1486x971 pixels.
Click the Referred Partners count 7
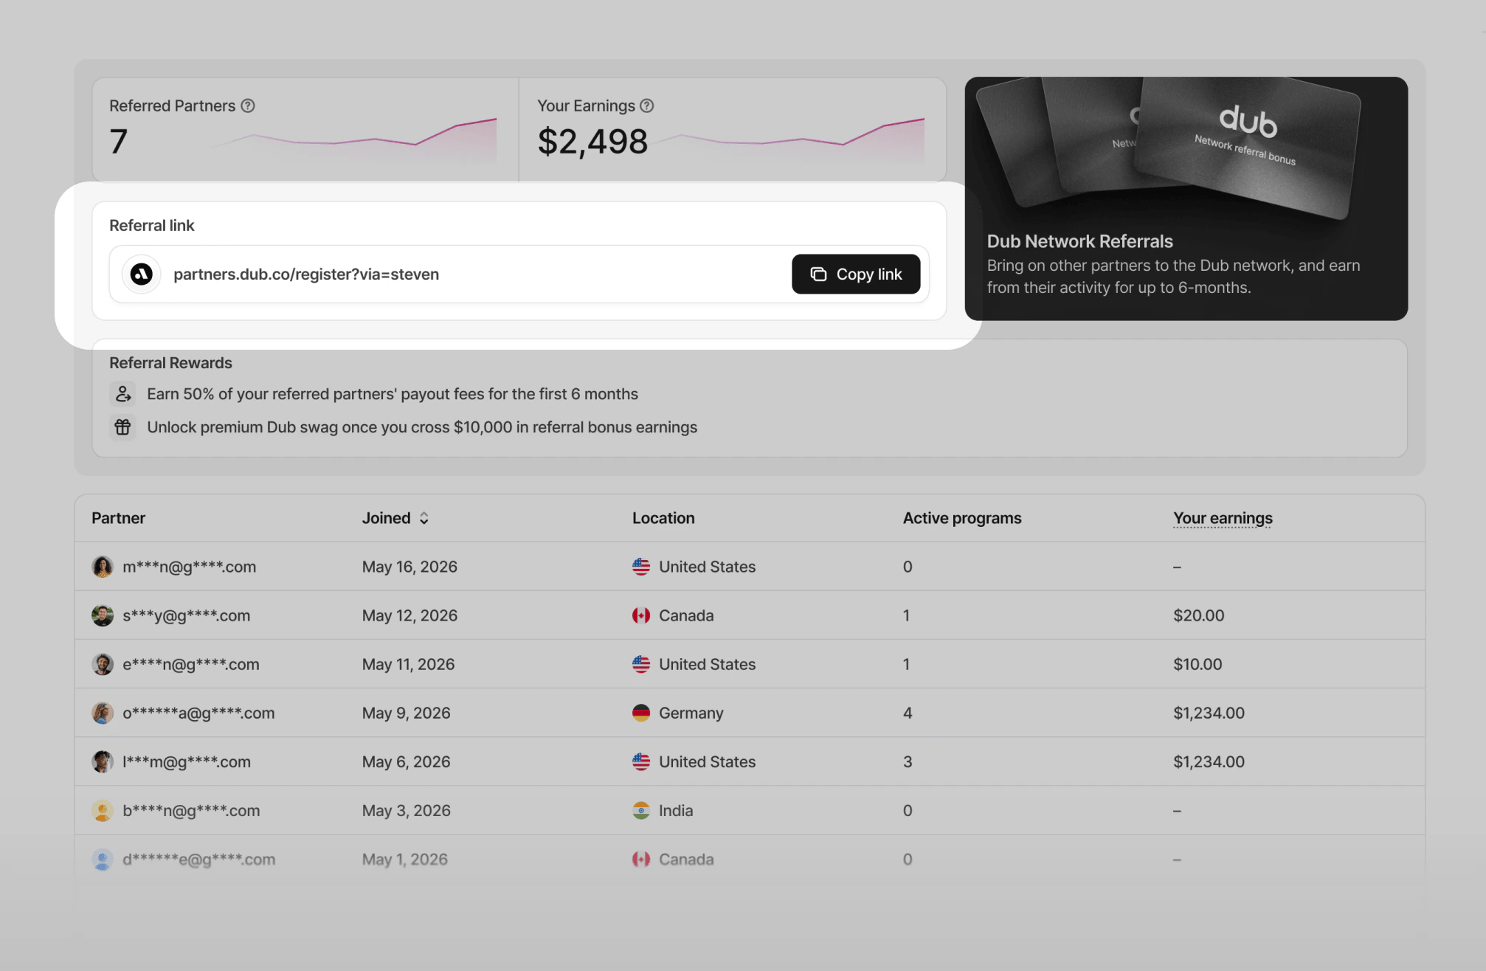pos(119,142)
